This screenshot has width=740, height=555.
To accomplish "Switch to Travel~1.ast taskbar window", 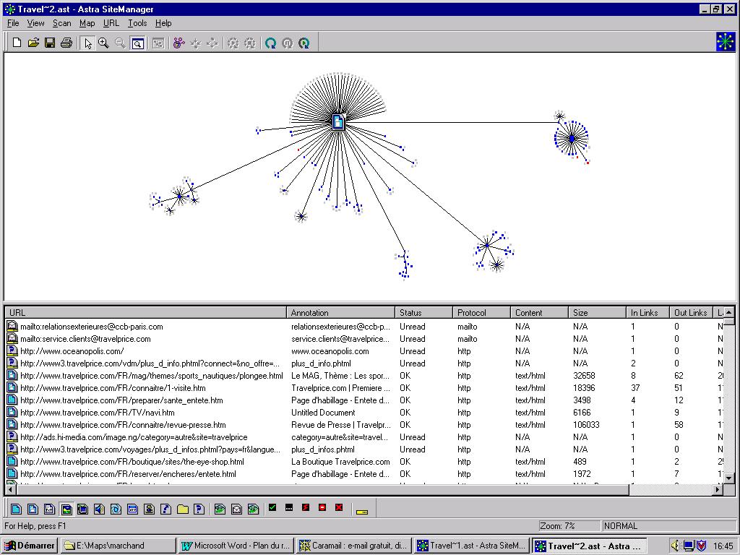I will (x=472, y=546).
